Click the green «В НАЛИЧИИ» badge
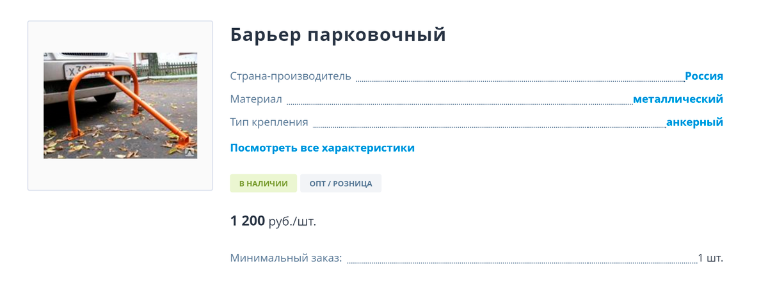The width and height of the screenshot is (768, 291). [263, 184]
